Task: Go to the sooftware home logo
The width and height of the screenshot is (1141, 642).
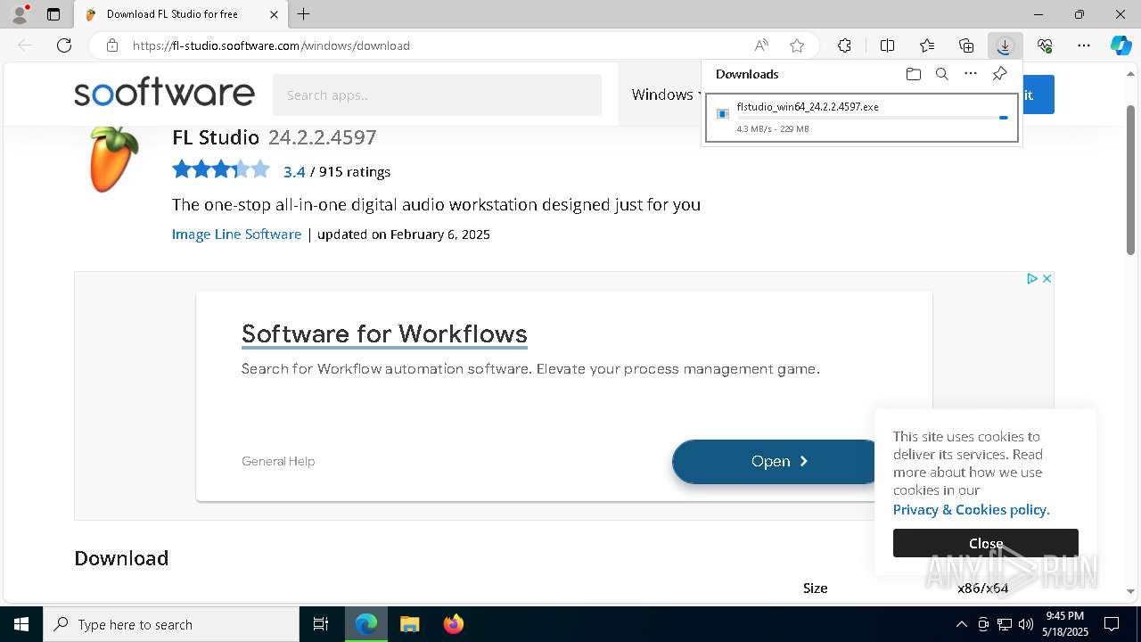Action: tap(164, 94)
